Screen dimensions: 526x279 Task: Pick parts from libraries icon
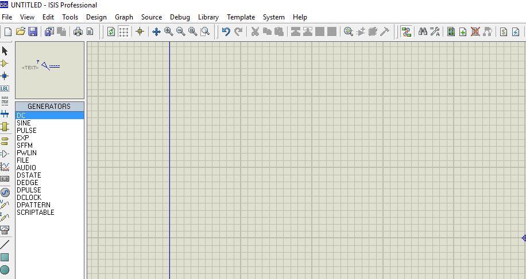pyautogui.click(x=348, y=32)
